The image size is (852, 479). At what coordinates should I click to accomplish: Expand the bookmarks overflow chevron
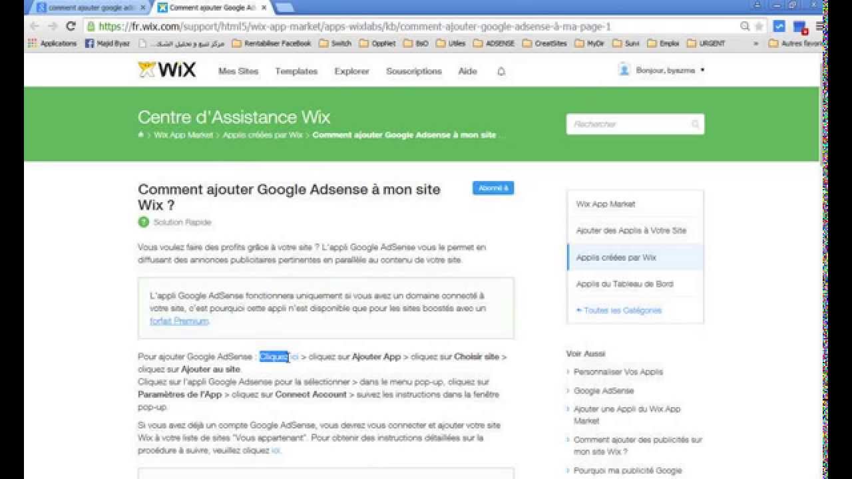click(755, 43)
